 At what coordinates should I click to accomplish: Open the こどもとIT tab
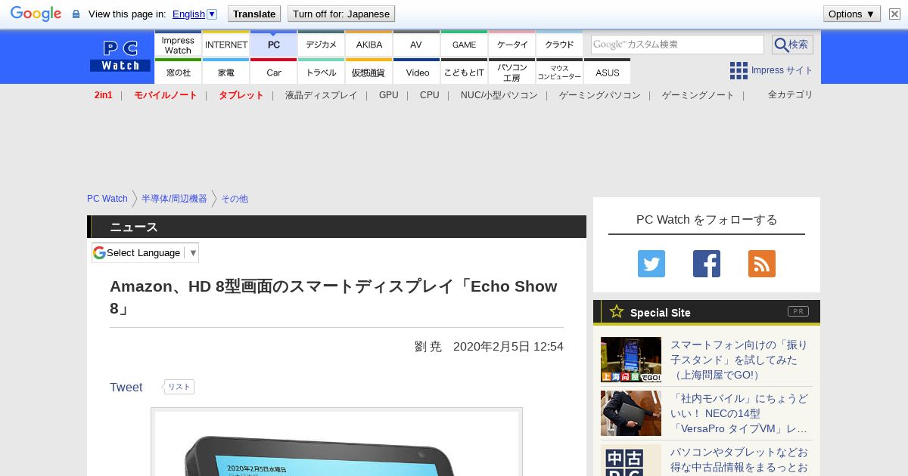[x=464, y=72]
